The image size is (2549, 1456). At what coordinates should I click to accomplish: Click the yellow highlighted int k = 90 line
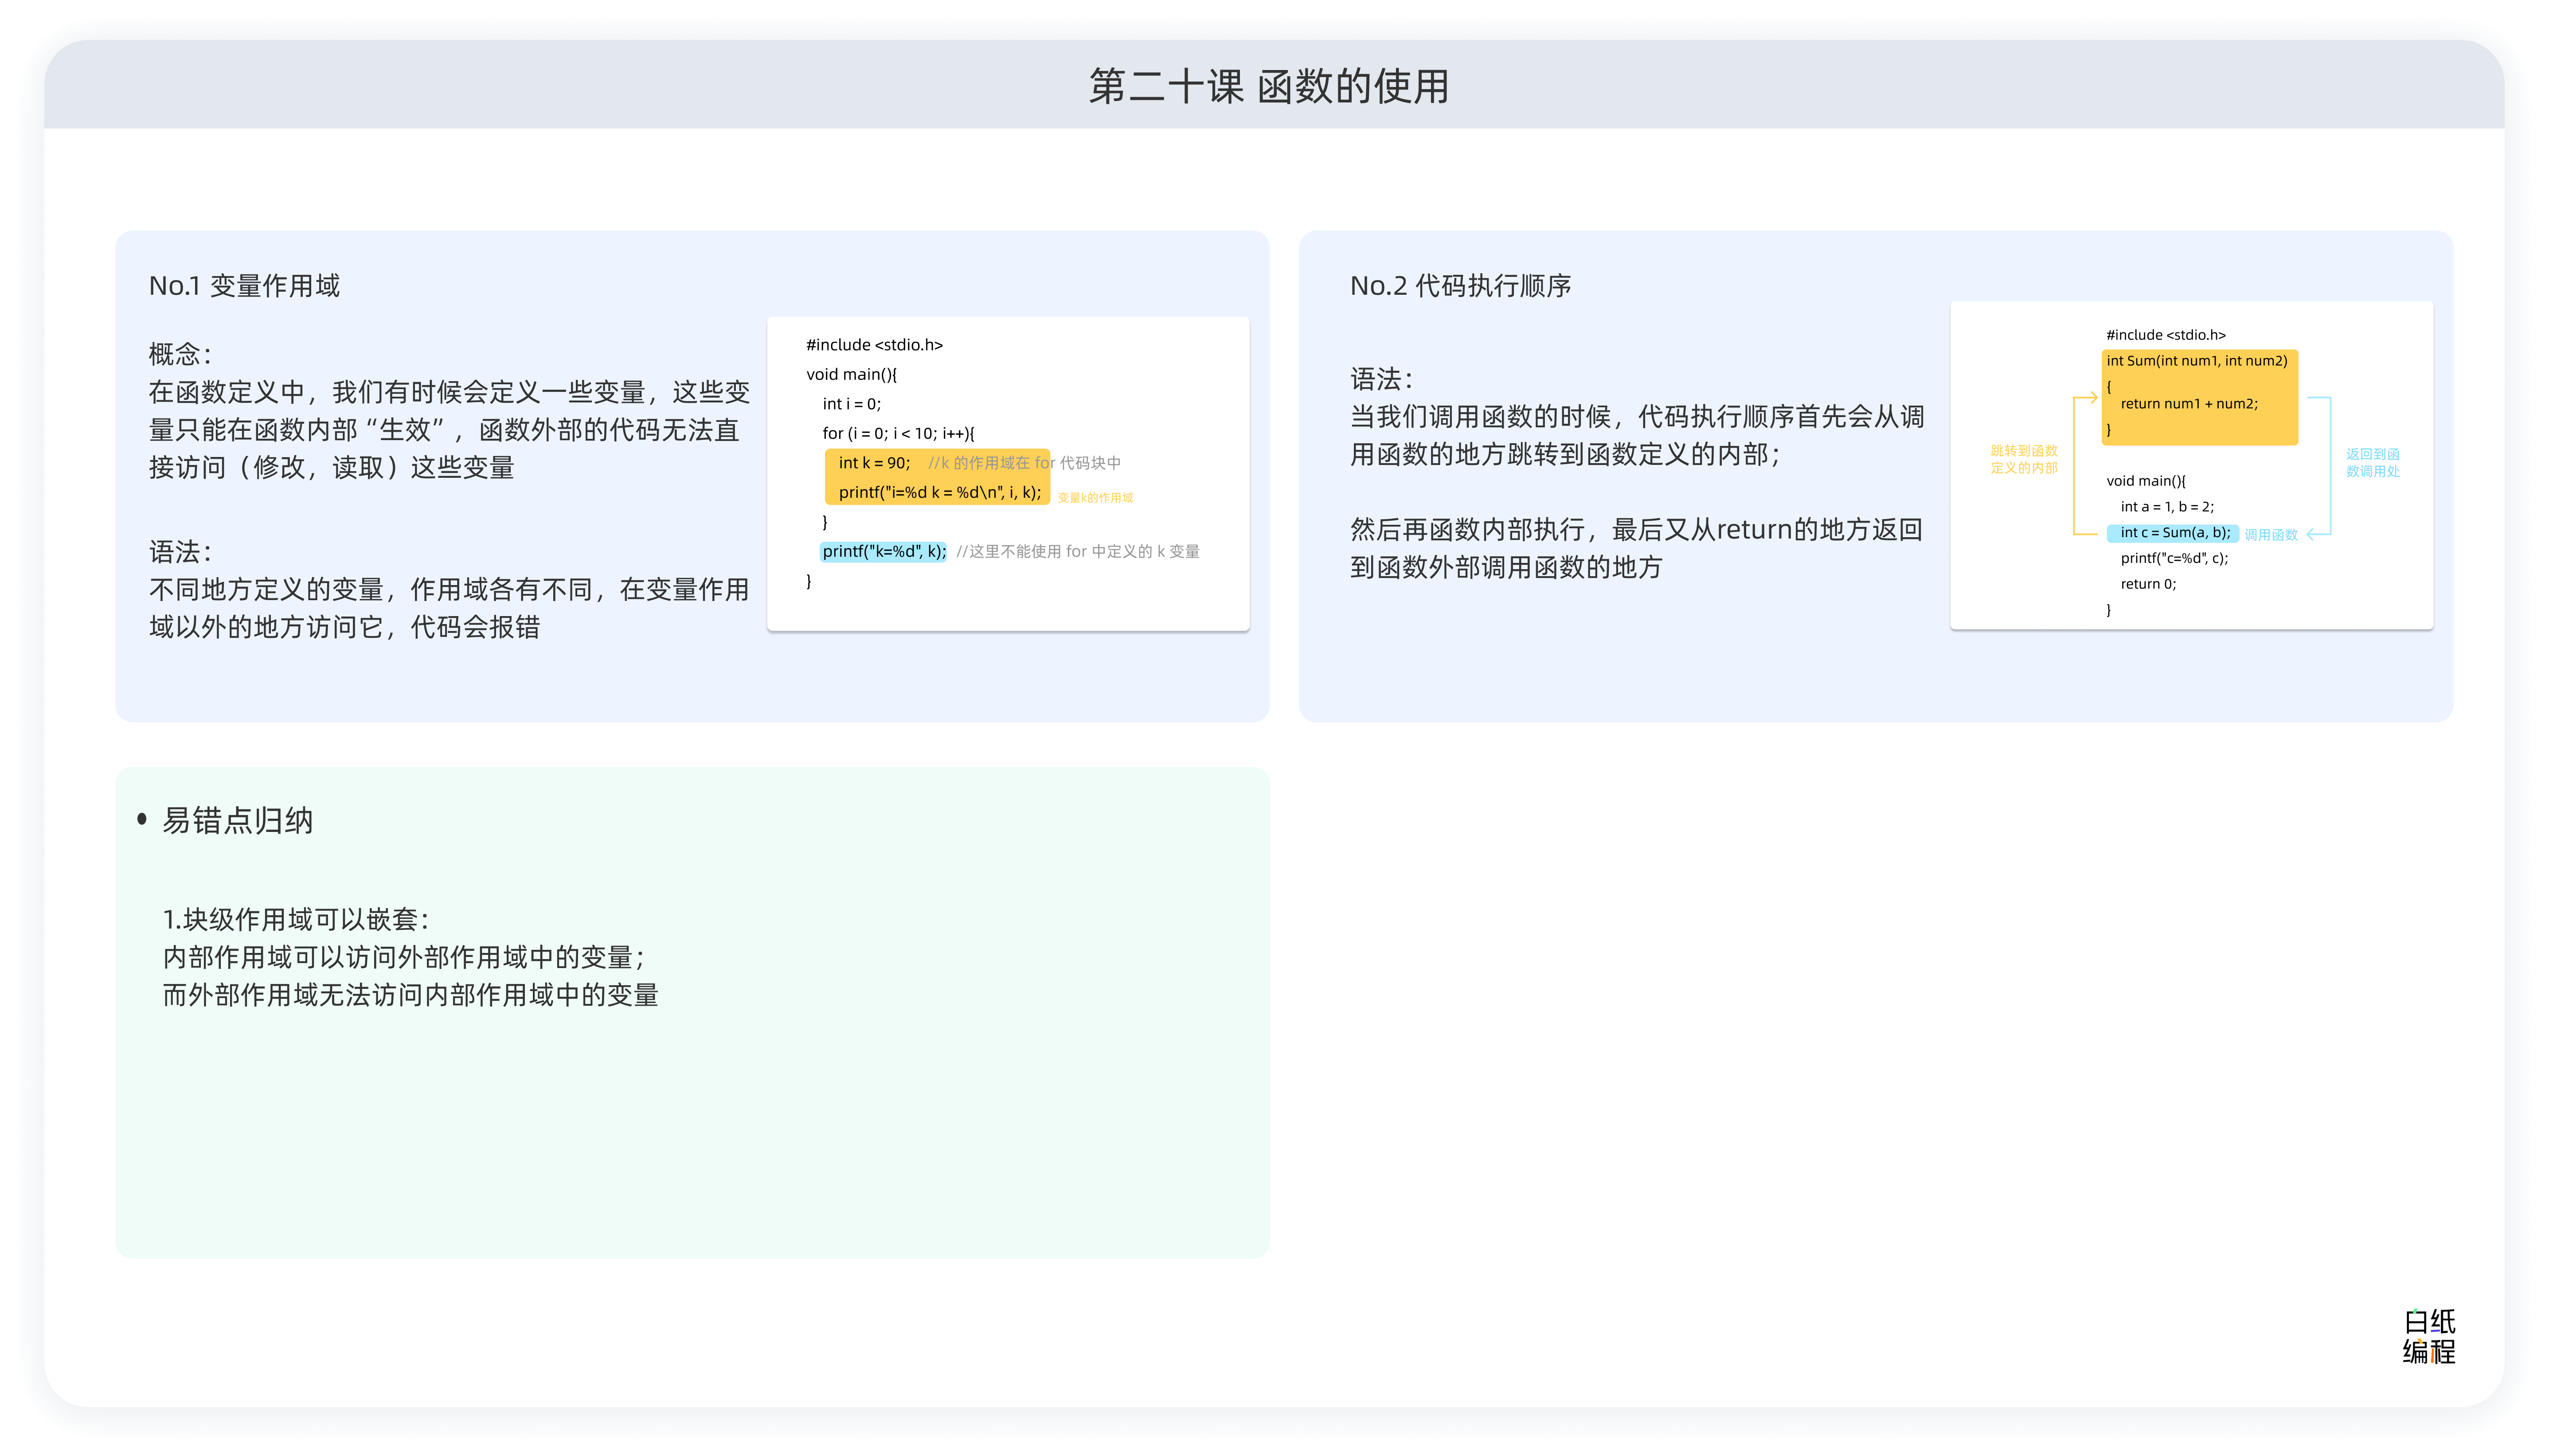click(874, 463)
